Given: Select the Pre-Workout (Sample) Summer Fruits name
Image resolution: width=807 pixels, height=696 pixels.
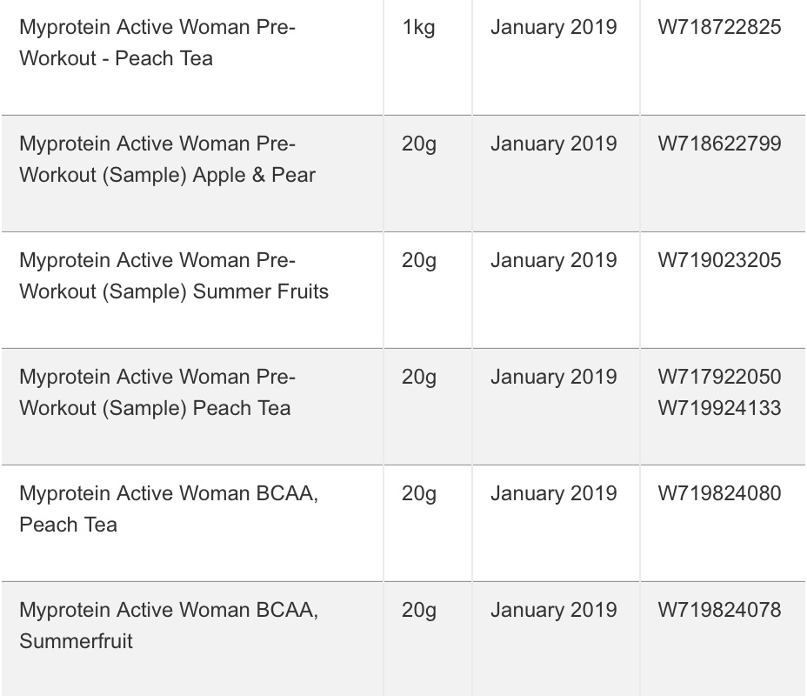Looking at the screenshot, I should pos(174,276).
